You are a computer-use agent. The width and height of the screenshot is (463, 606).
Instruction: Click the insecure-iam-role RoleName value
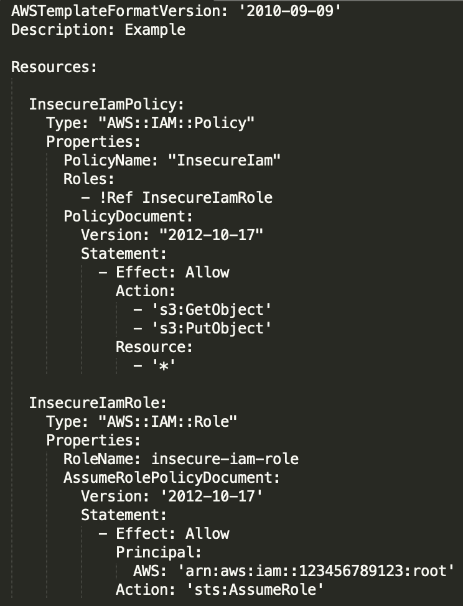225,459
